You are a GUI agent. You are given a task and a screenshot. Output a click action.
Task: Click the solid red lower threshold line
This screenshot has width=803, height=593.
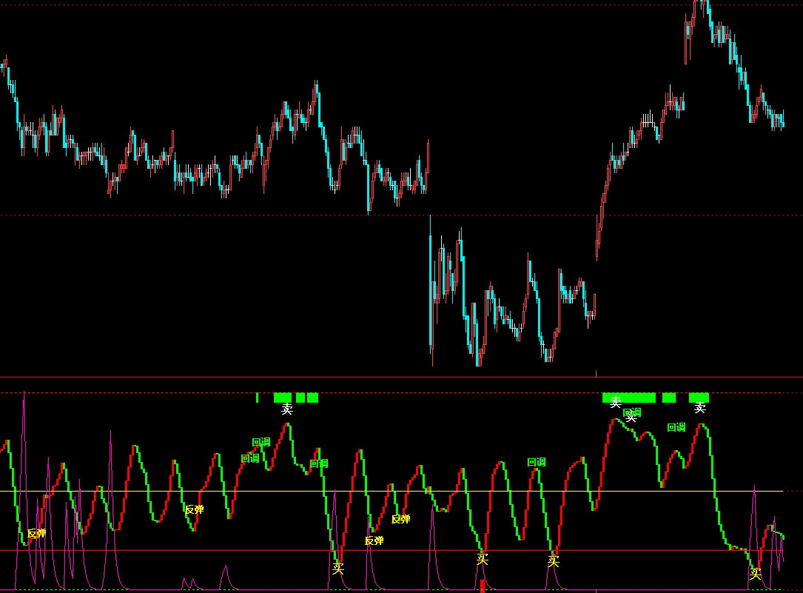pos(222,550)
